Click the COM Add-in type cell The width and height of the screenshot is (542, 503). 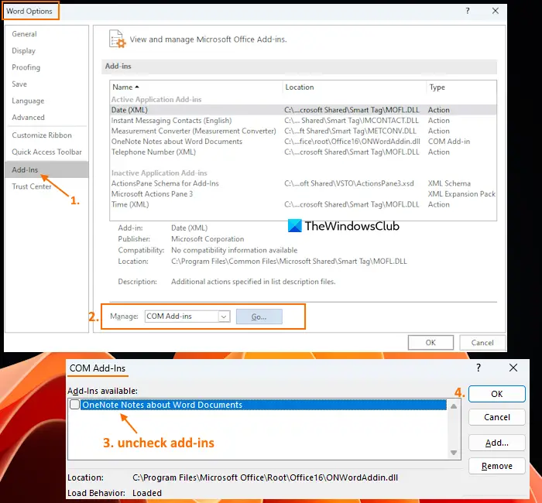tap(449, 142)
